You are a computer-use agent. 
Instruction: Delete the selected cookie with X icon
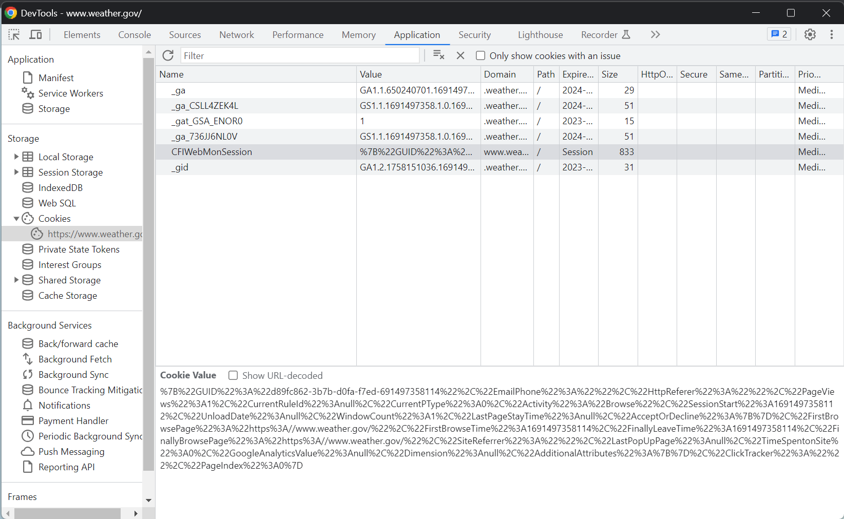coord(461,55)
